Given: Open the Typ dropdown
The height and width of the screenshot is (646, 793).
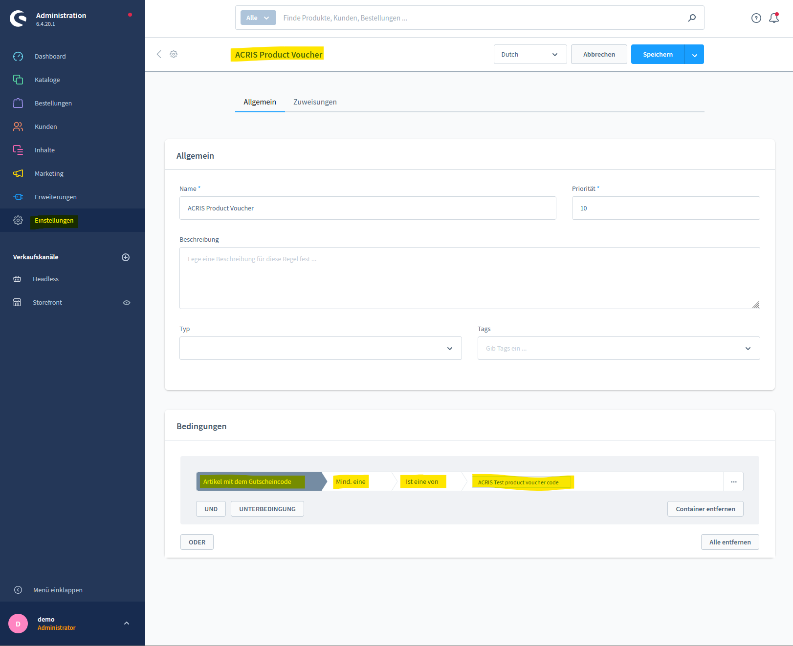Looking at the screenshot, I should pos(321,348).
